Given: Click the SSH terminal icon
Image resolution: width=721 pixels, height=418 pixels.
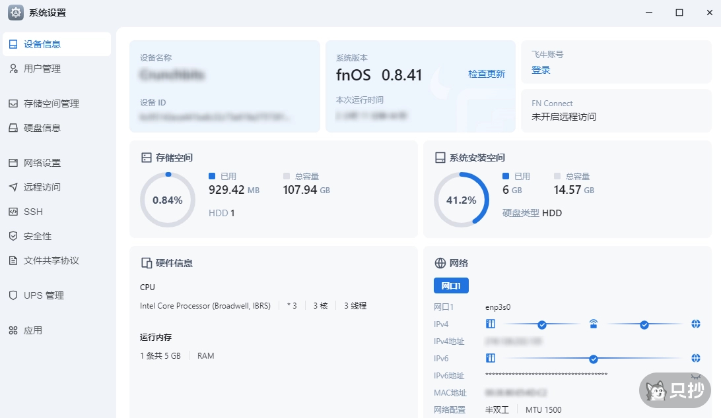Looking at the screenshot, I should [13, 212].
